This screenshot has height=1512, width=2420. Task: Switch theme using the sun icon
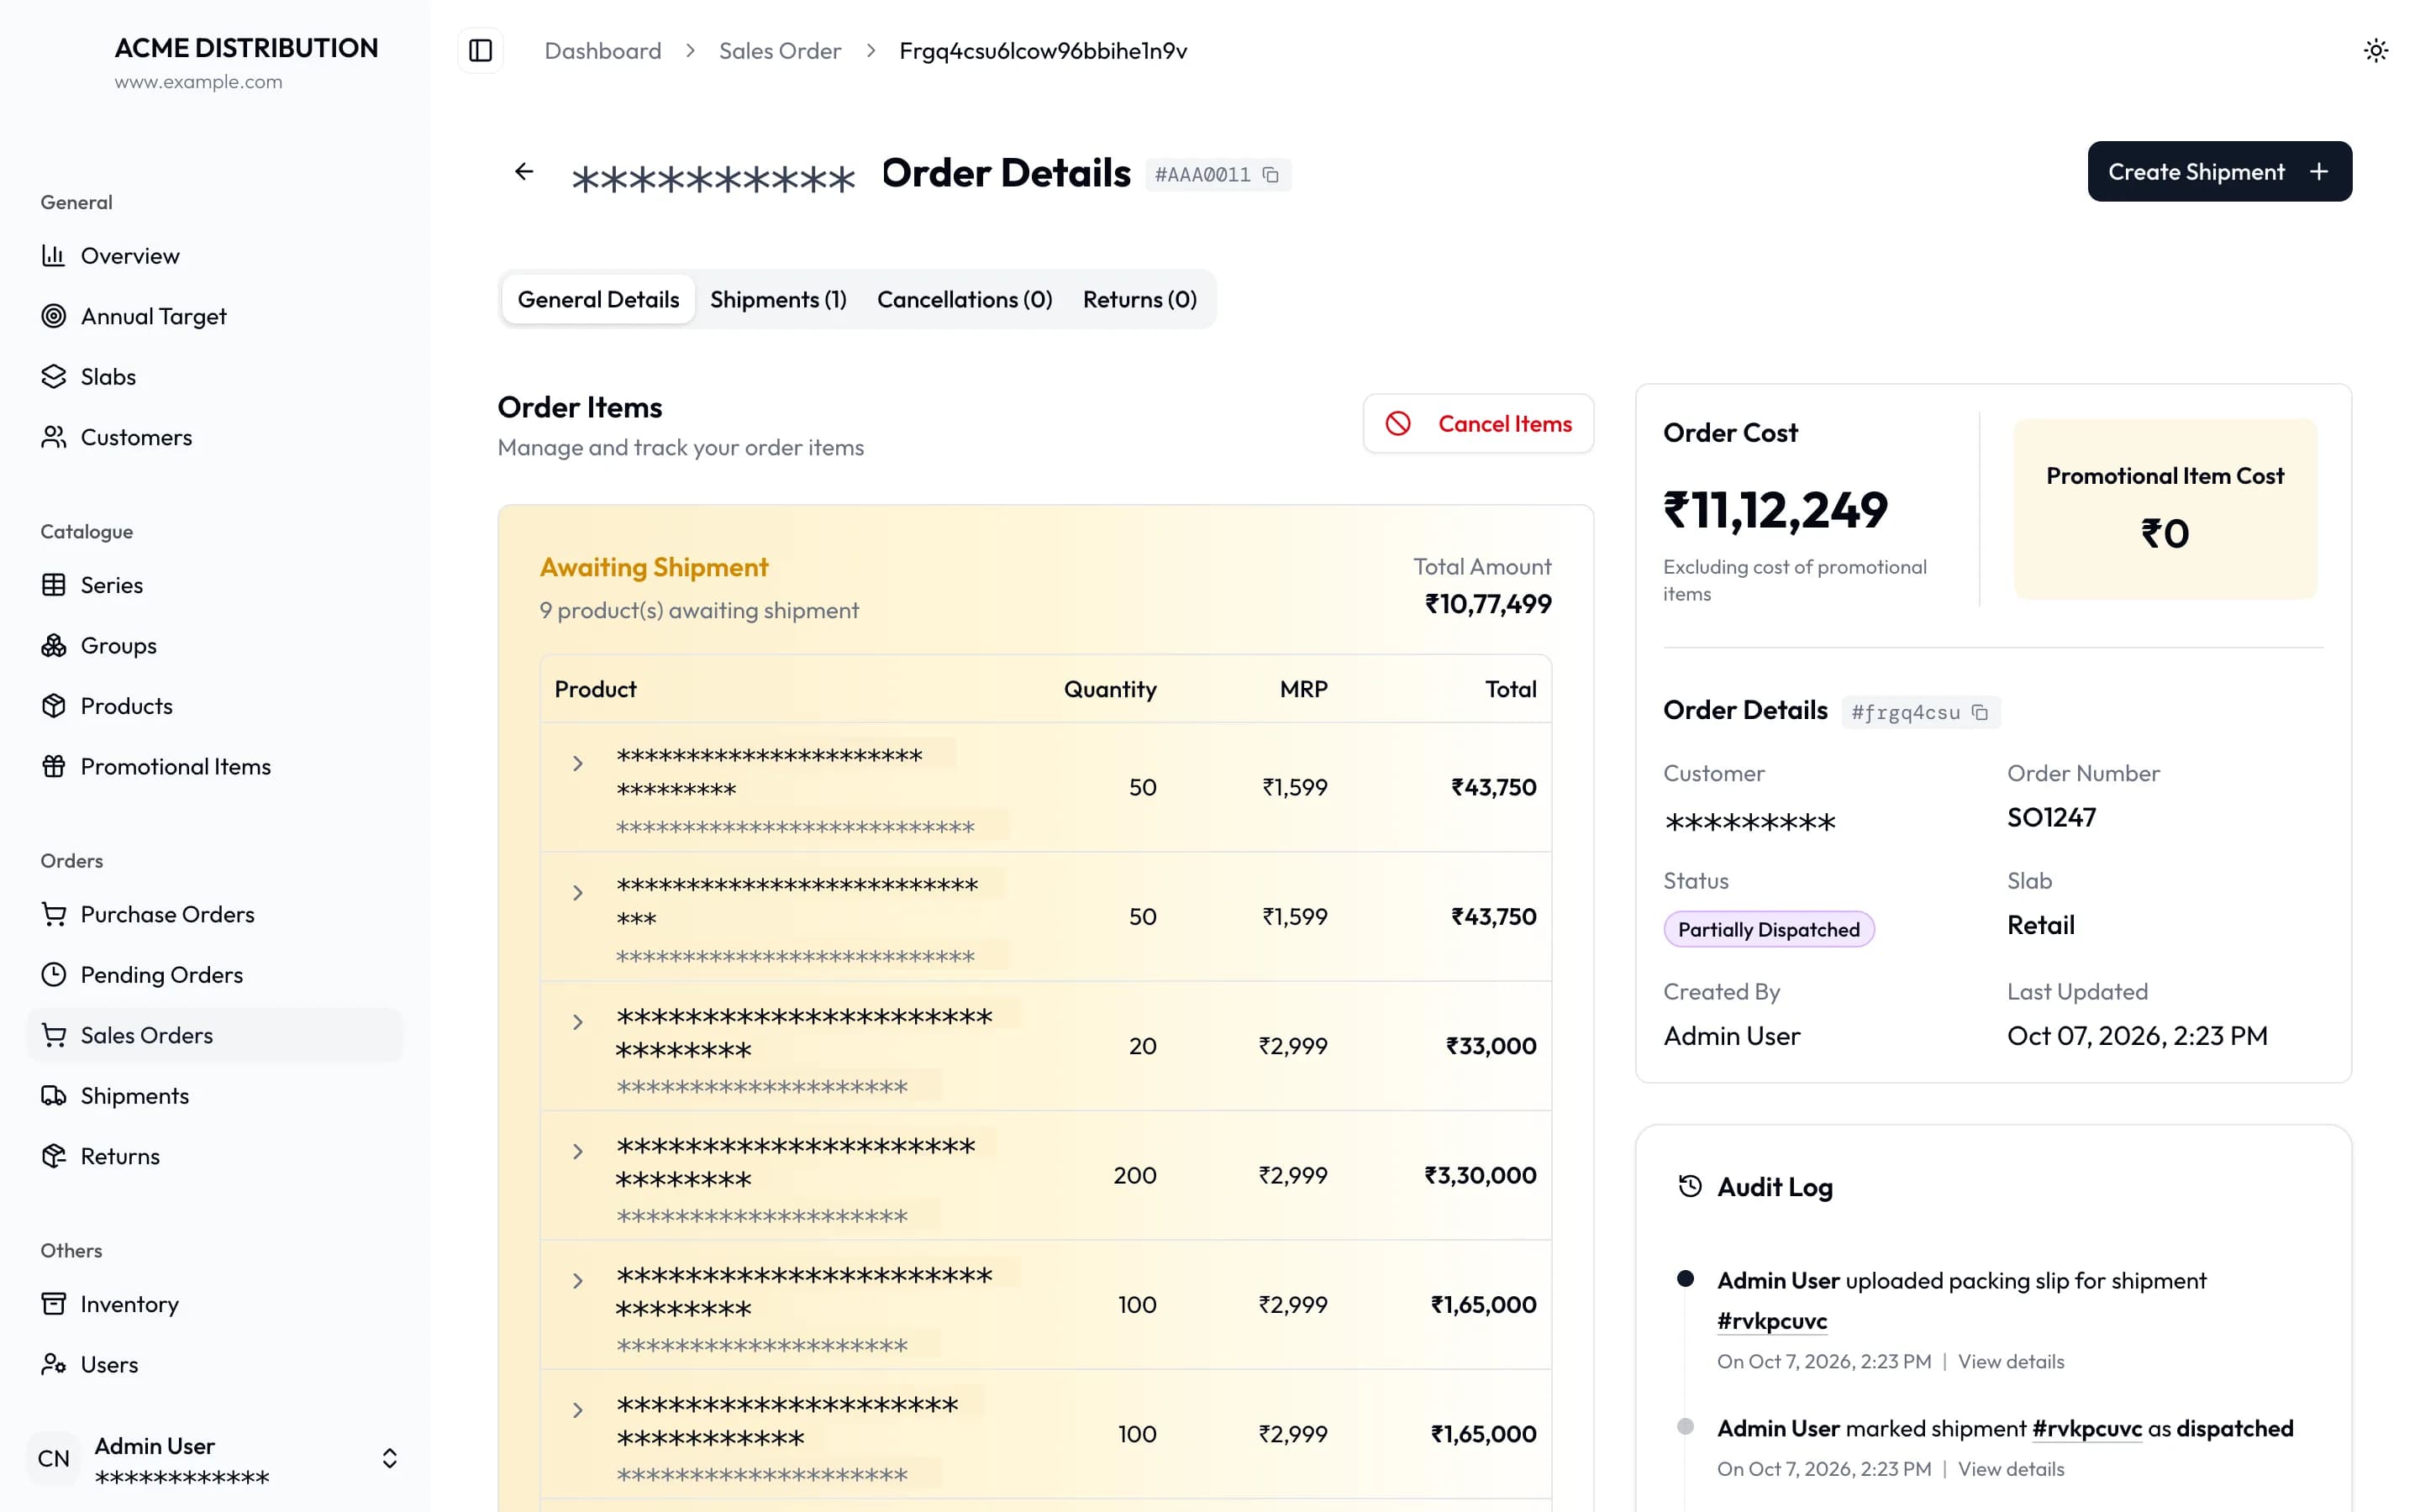2375,50
